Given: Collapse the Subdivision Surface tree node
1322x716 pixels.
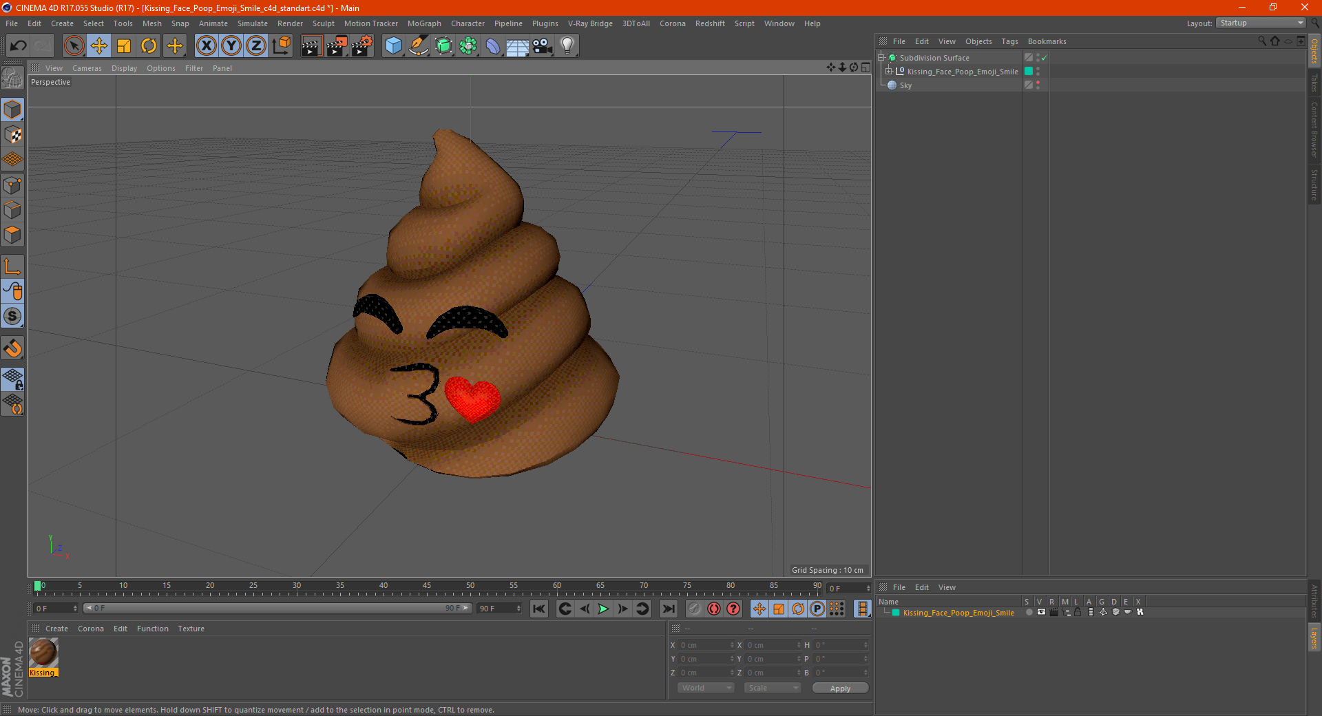Looking at the screenshot, I should pos(881,58).
